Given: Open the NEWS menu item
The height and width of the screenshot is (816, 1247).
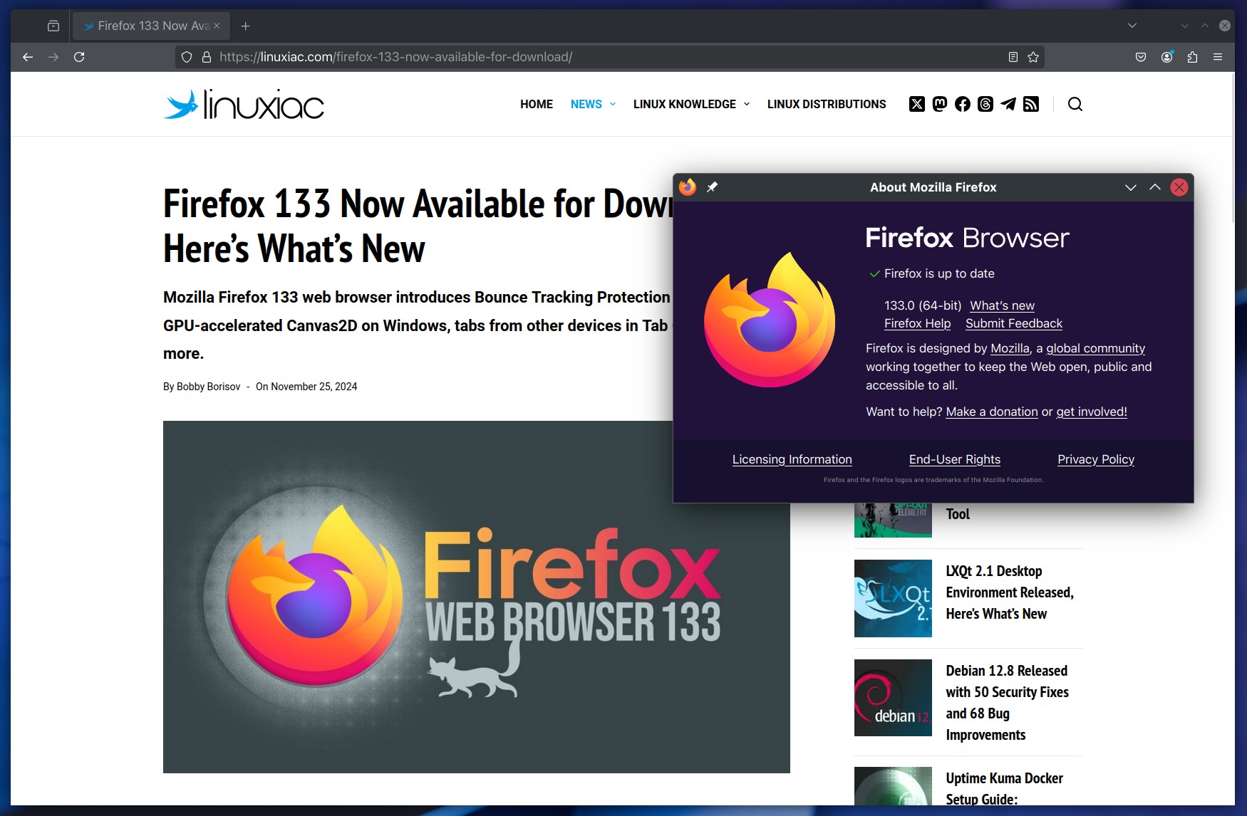Looking at the screenshot, I should (586, 104).
